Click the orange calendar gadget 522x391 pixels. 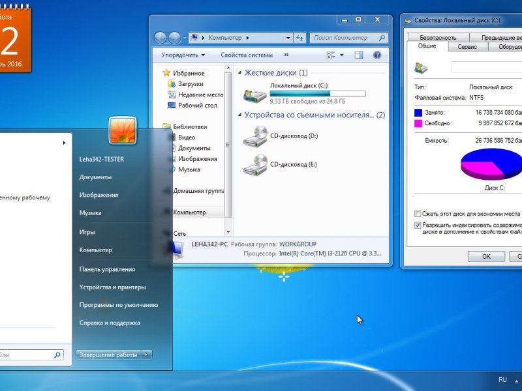(x=16, y=38)
